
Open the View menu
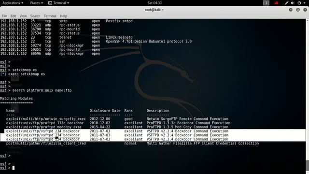coord(23,16)
